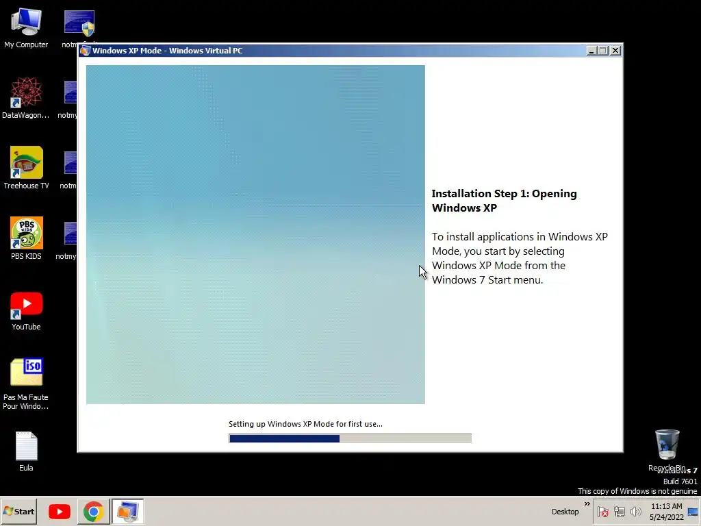Click 'Installation Step 1: Opening Windows XP' heading
This screenshot has width=701, height=526.
click(505, 201)
